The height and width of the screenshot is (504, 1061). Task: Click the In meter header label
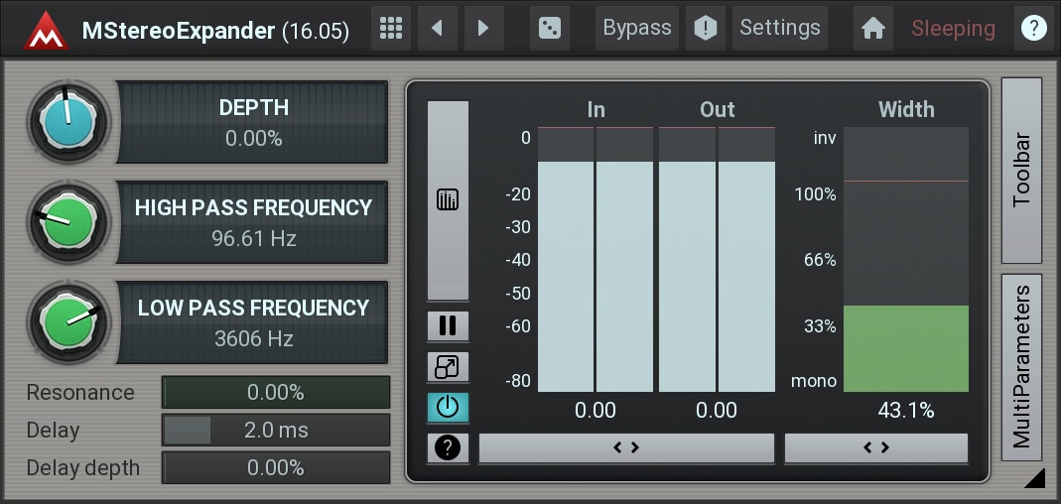[x=597, y=109]
